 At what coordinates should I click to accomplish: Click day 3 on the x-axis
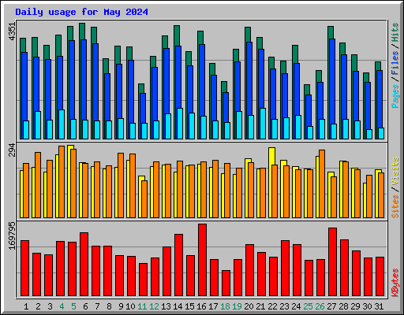point(50,306)
